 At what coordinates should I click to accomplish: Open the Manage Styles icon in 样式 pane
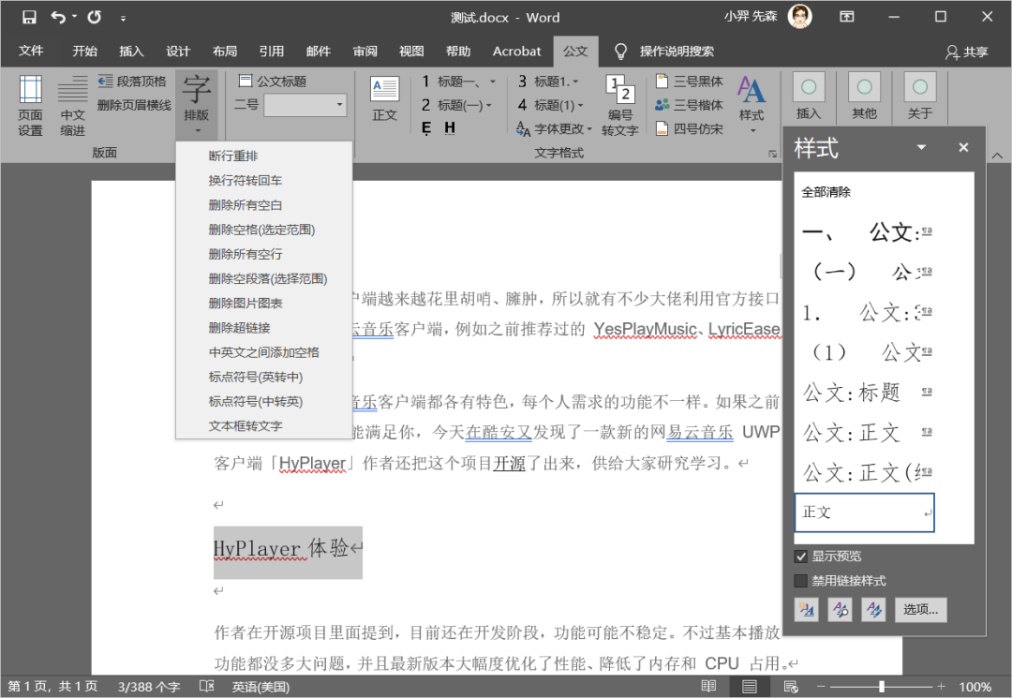tap(873, 610)
